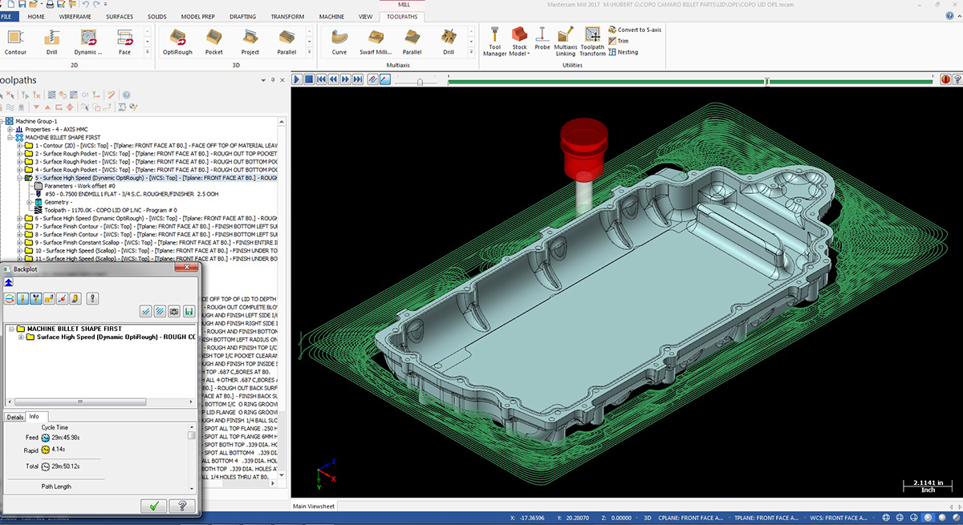The width and height of the screenshot is (963, 525).
Task: Choose the 2D Drill toolpath
Action: point(51,42)
